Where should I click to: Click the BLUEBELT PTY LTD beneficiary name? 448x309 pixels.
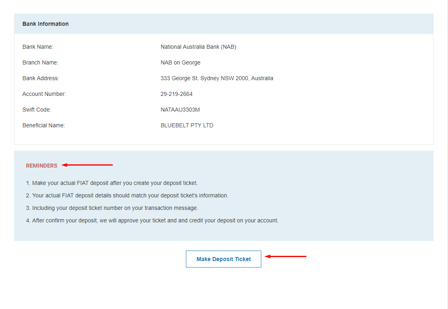[x=187, y=125]
